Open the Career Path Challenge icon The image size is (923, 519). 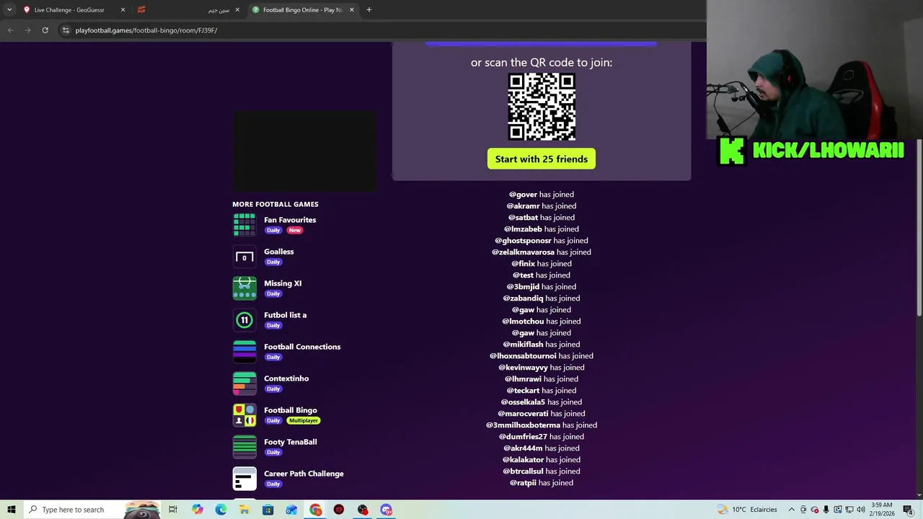click(x=244, y=479)
